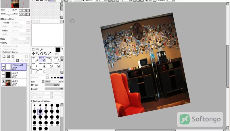Select the Rotate view tool
The width and height of the screenshot is (230, 131).
click(x=41, y=53)
